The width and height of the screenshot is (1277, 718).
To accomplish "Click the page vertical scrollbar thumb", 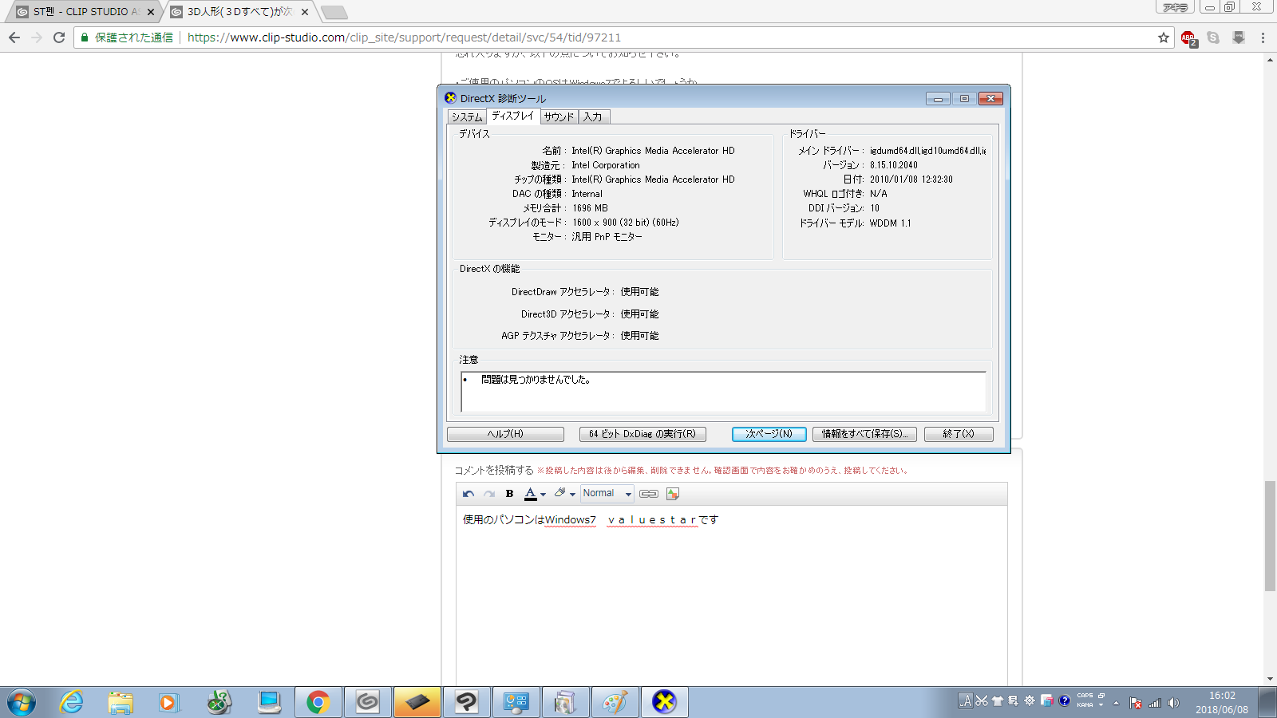I will click(1270, 536).
